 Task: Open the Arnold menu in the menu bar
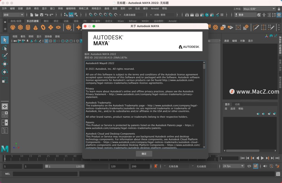click(155, 8)
